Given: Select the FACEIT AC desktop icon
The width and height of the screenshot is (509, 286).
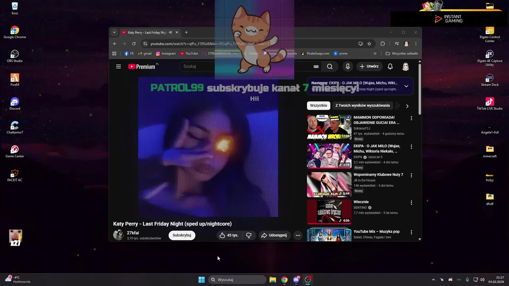Looking at the screenshot, I should 15,175.
